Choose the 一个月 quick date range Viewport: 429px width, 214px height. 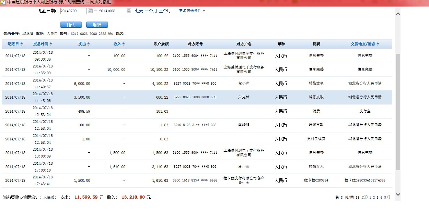(x=151, y=11)
